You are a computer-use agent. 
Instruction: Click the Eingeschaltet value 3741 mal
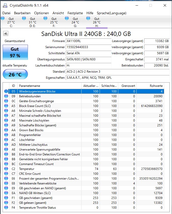tap(157, 59)
